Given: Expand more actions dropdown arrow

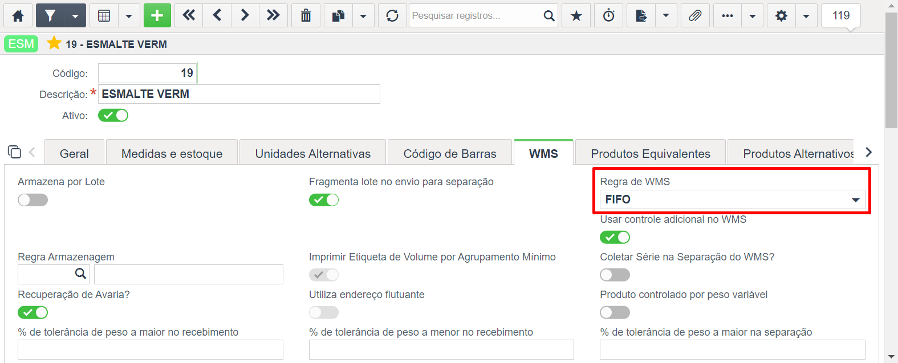Looking at the screenshot, I should (753, 15).
